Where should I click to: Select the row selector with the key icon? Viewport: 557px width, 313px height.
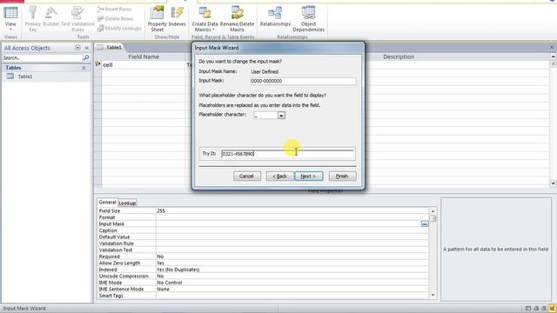pyautogui.click(x=98, y=64)
